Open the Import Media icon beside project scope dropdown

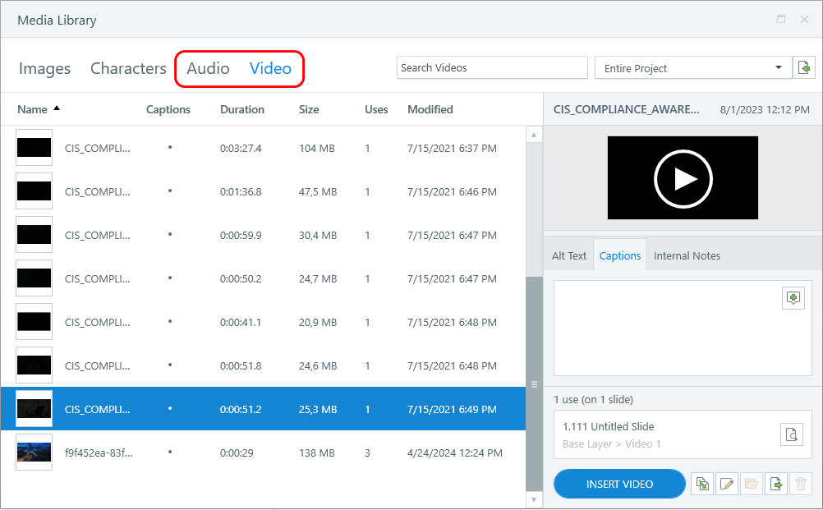804,67
